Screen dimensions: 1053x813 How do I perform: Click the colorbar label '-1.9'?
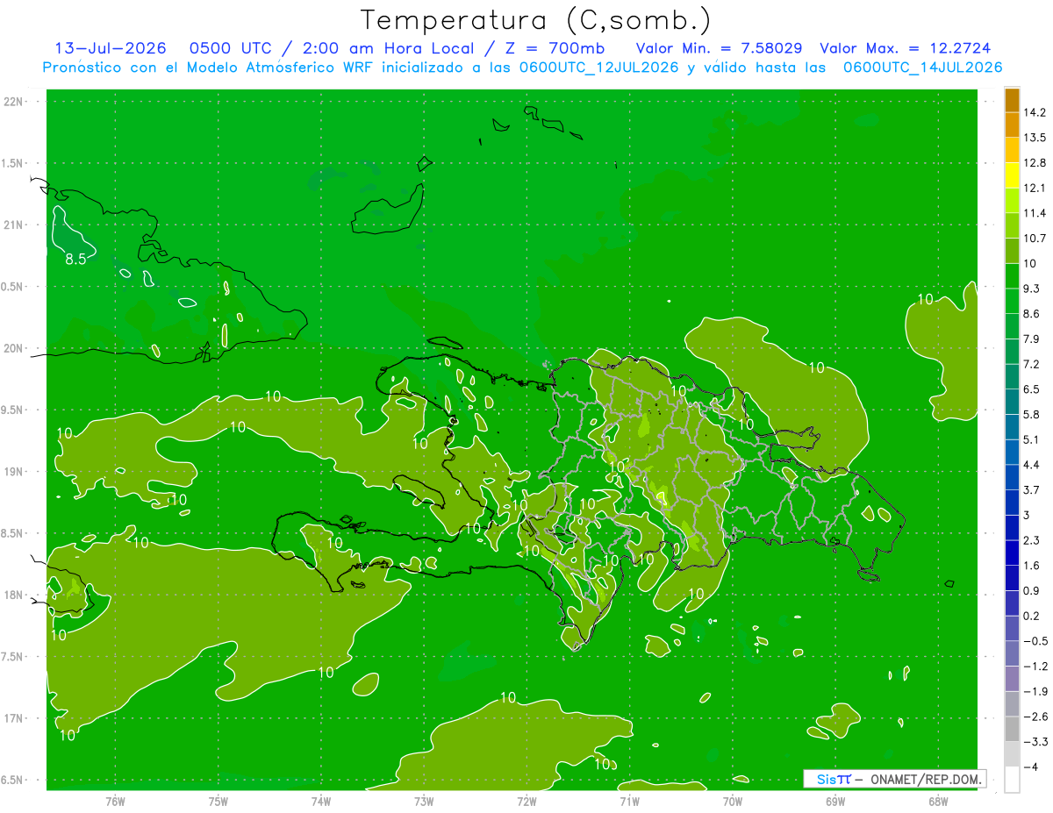[x=1036, y=692]
